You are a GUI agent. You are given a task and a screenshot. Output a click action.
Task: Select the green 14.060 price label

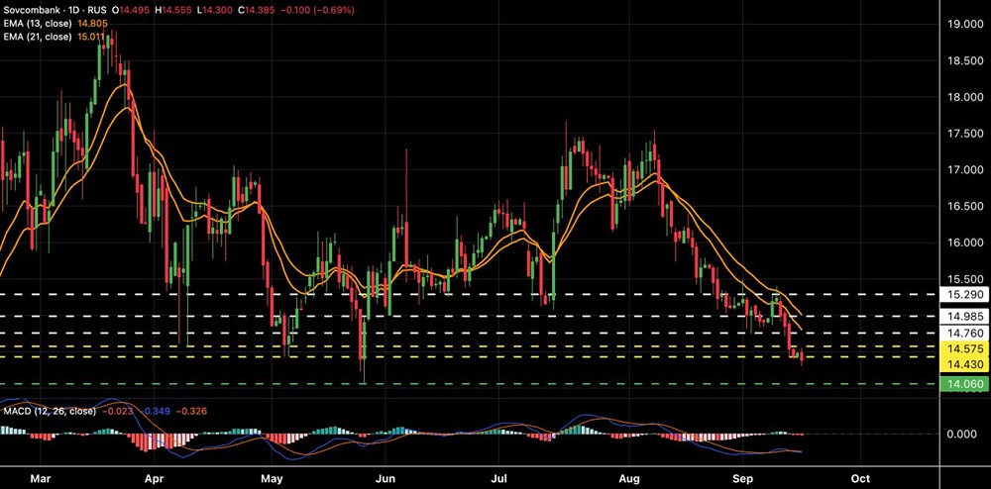[x=964, y=384]
